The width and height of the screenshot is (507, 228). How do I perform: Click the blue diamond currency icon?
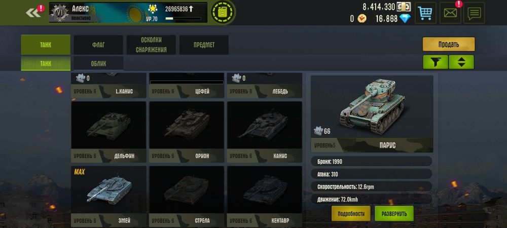tap(405, 19)
